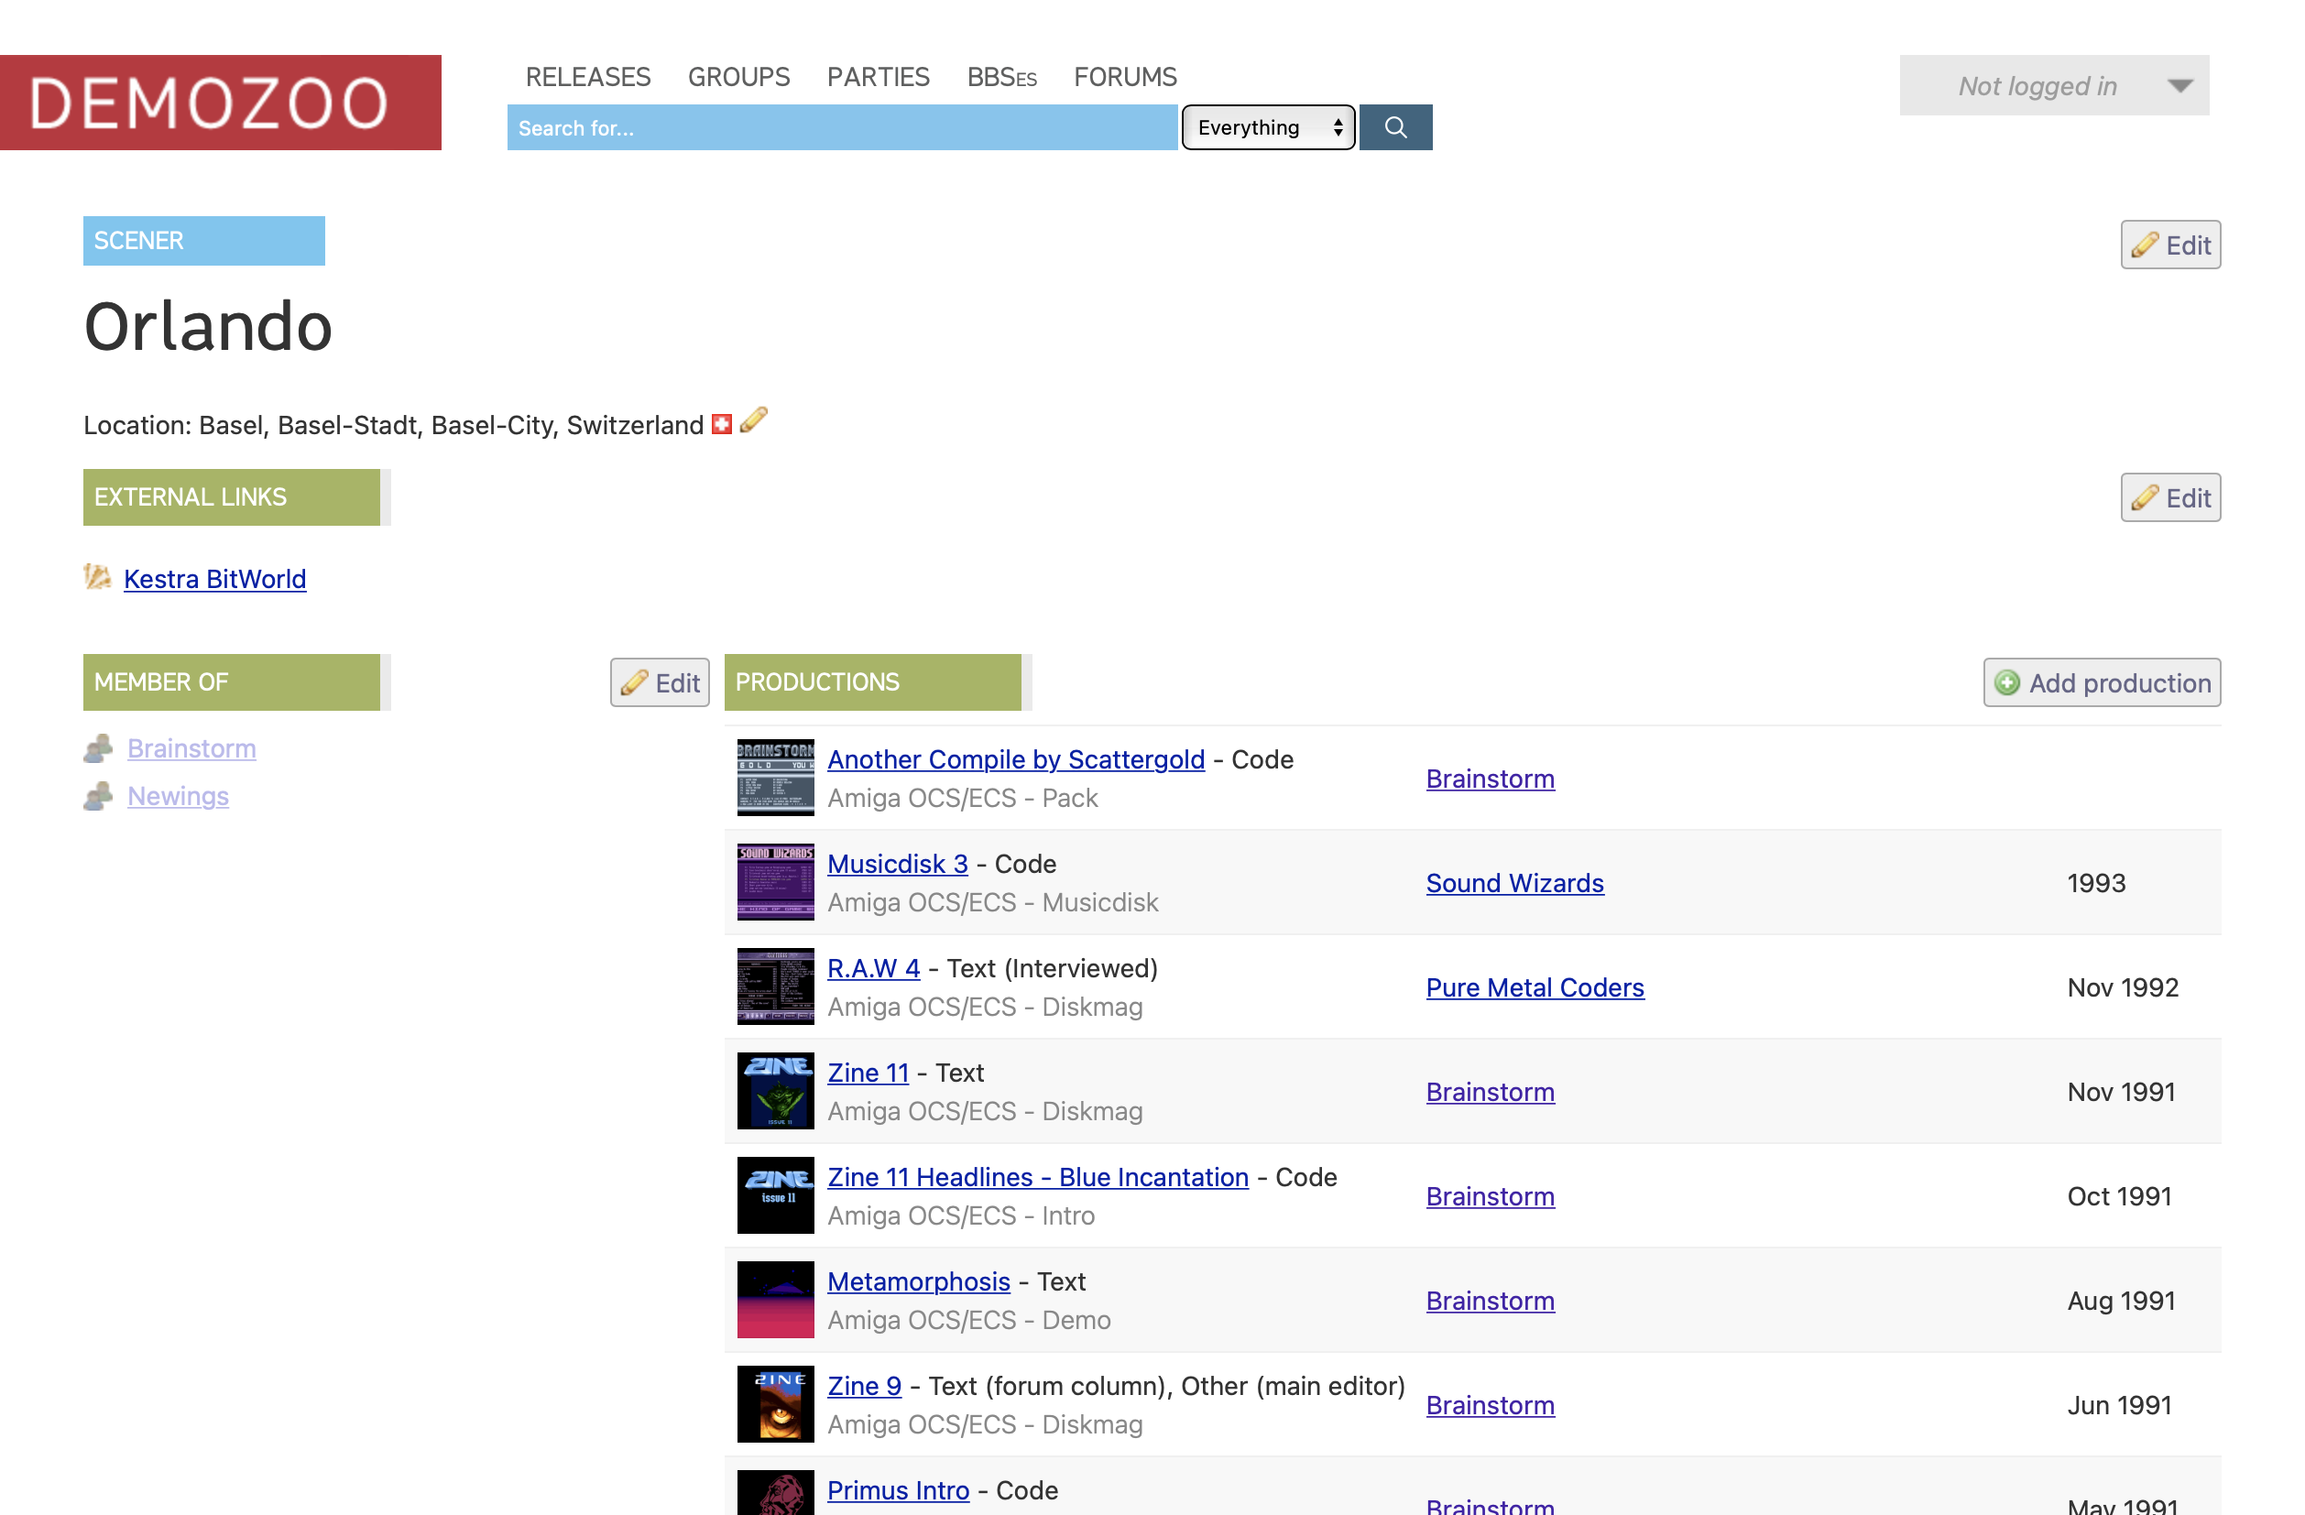This screenshot has width=2305, height=1515.
Task: Open the Forums navigation item
Action: [1124, 76]
